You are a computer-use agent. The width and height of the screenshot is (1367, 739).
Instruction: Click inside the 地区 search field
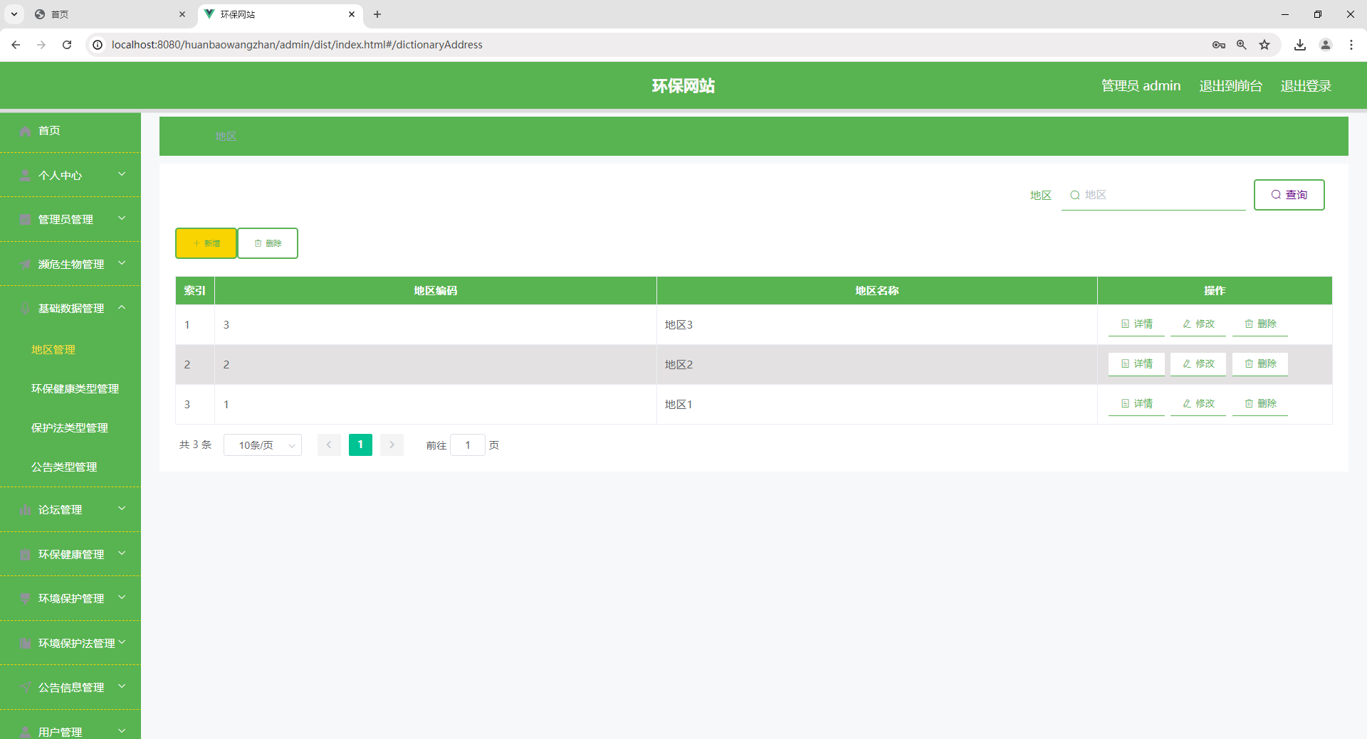1153,194
